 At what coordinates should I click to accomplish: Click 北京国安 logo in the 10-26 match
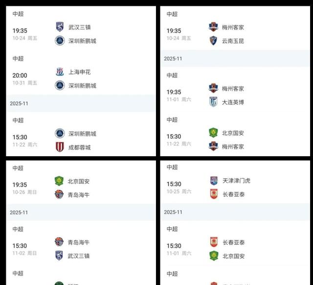(x=60, y=181)
